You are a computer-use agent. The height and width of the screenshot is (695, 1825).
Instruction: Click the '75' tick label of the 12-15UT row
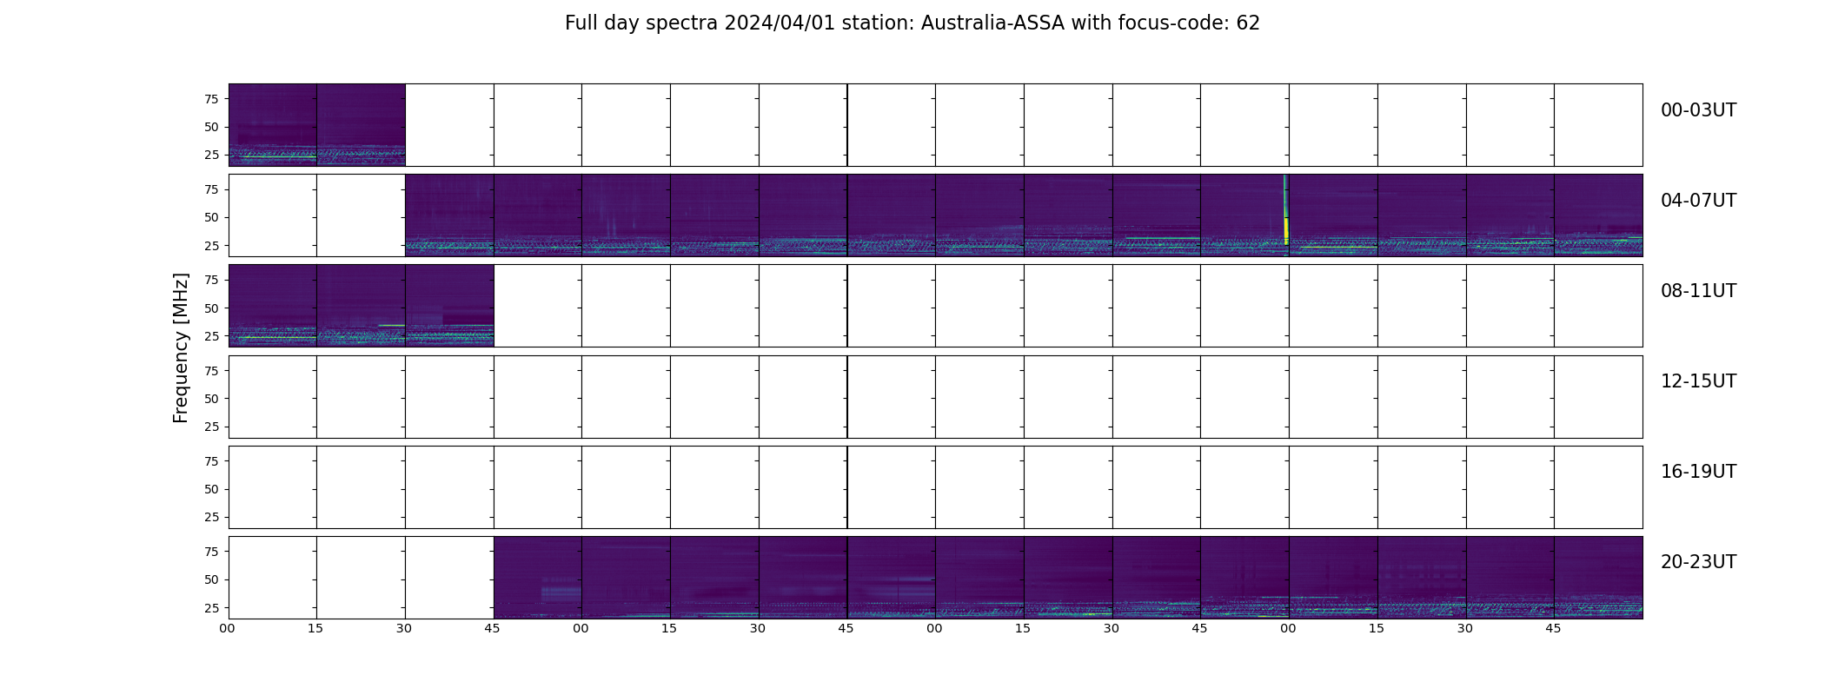pos(211,371)
